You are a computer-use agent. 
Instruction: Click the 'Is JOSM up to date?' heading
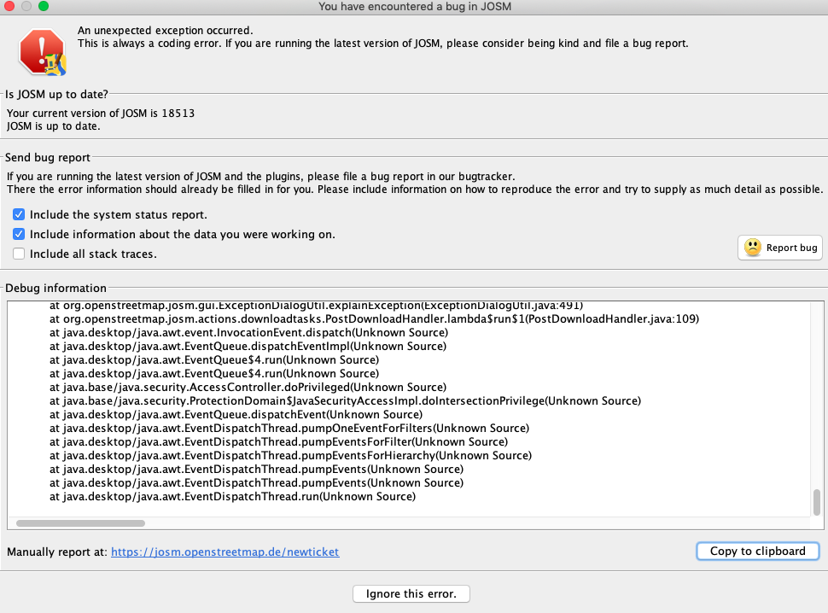coord(56,95)
